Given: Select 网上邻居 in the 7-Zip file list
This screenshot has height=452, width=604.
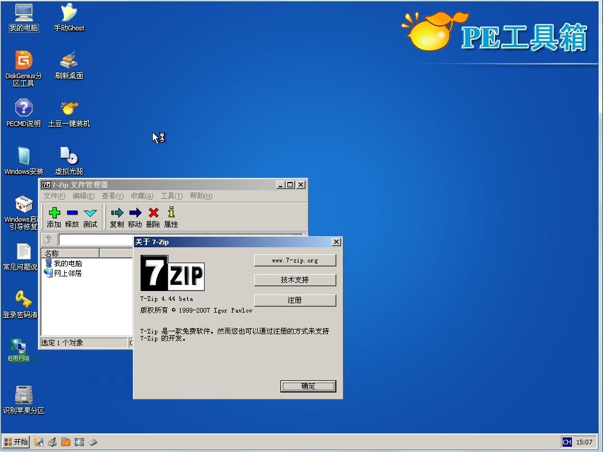Looking at the screenshot, I should tap(64, 273).
